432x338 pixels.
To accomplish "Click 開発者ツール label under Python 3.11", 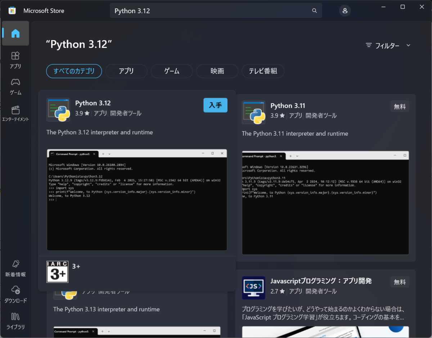I will (321, 116).
